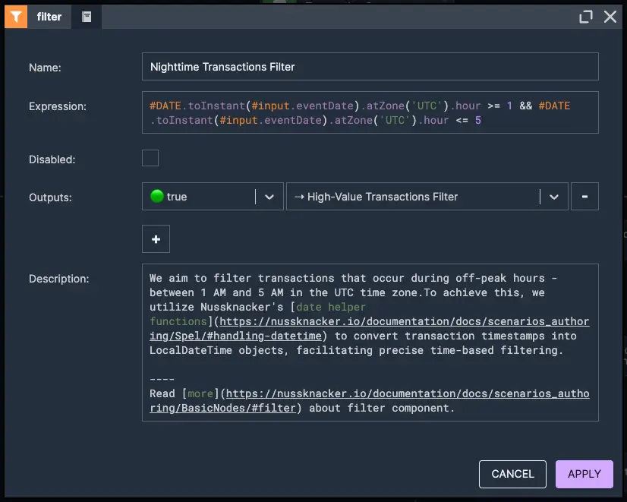Click the green true status dot
The width and height of the screenshot is (627, 502).
tap(157, 197)
